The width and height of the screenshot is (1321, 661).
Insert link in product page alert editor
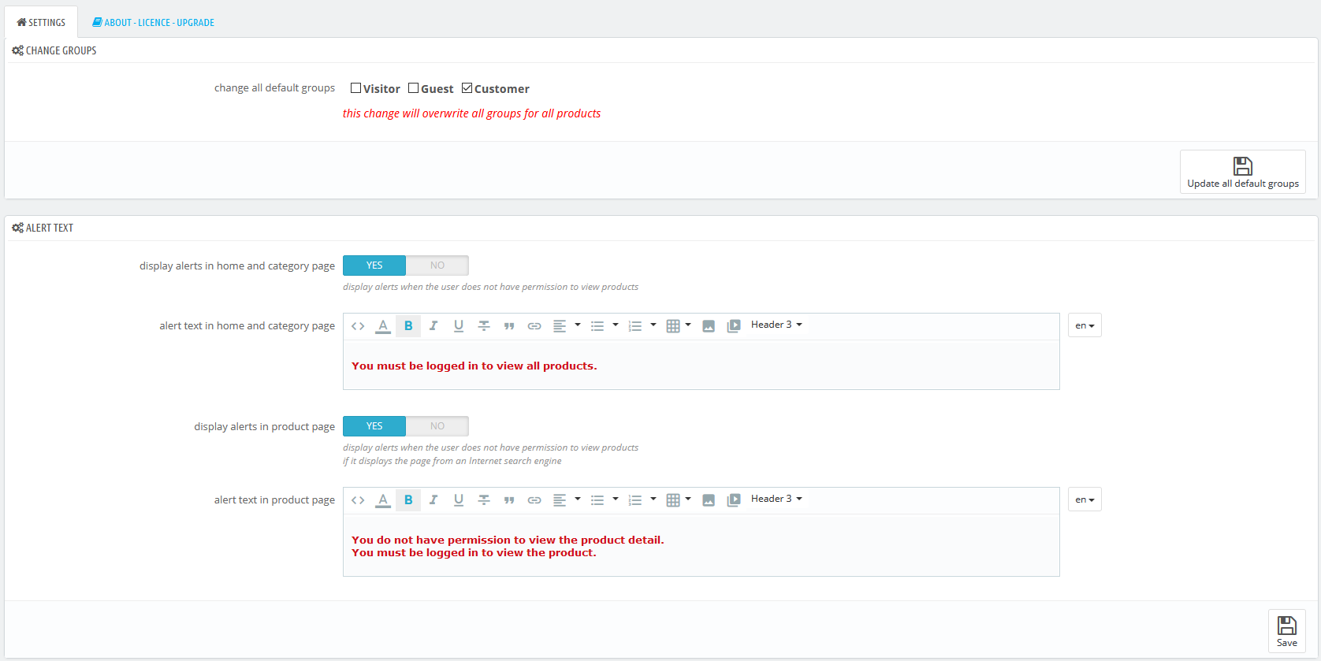[534, 500]
